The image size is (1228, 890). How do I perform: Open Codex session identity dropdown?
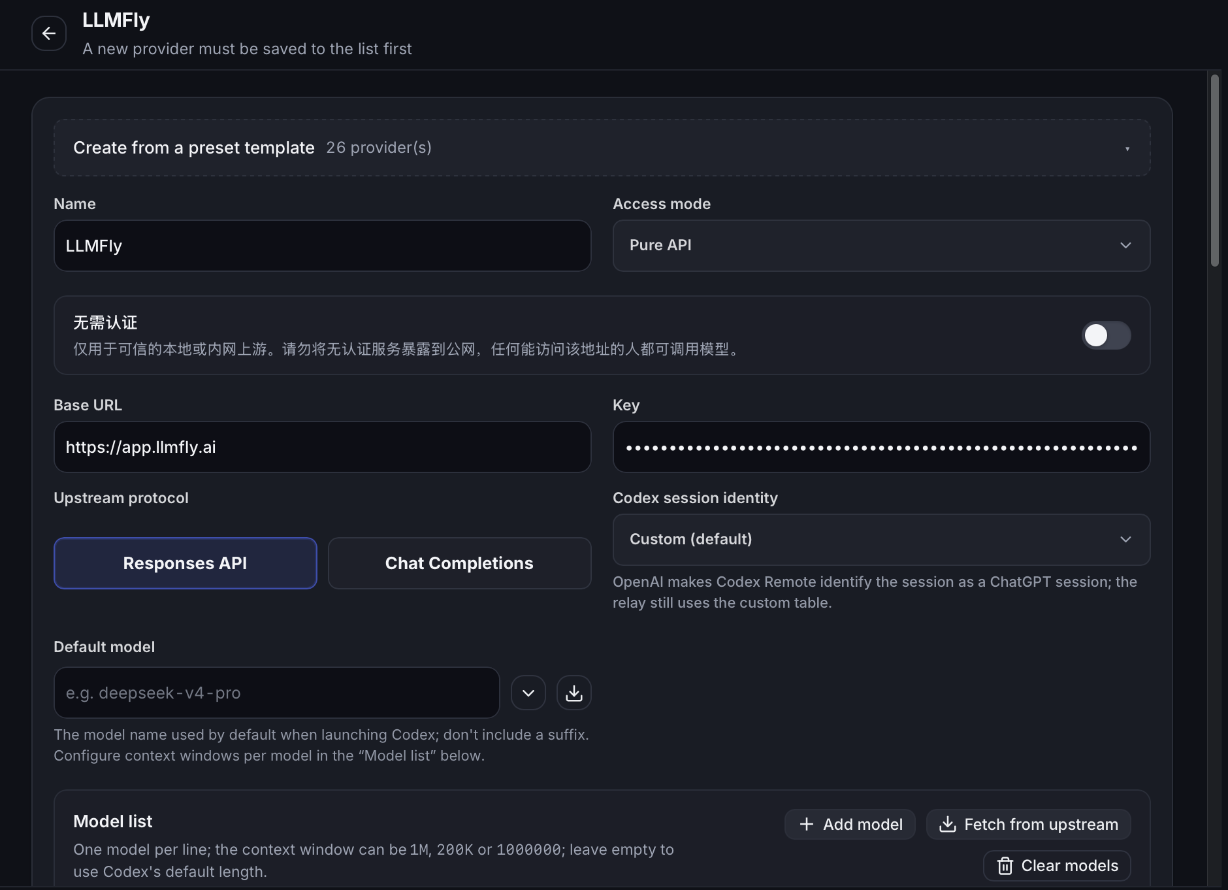click(x=881, y=540)
